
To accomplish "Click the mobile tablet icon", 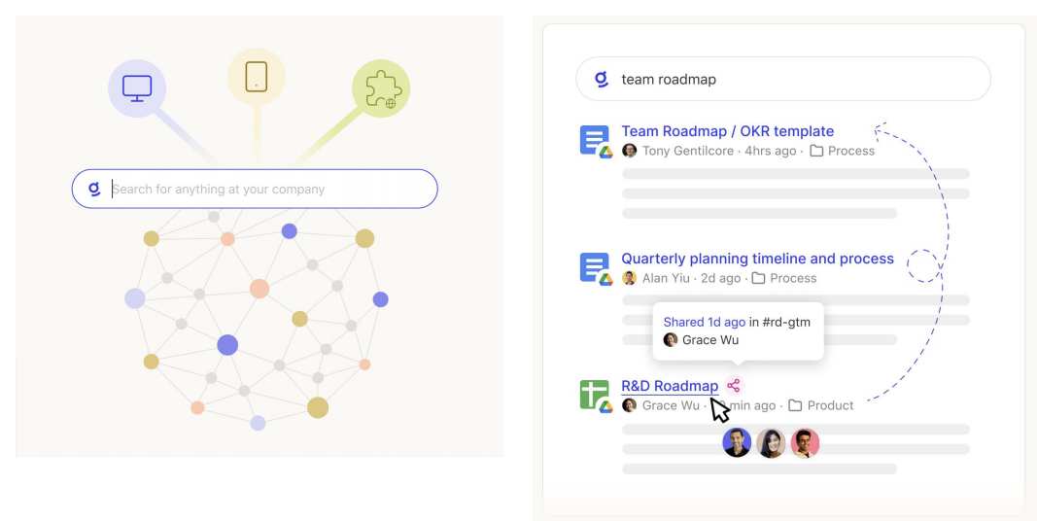I will coord(257,76).
